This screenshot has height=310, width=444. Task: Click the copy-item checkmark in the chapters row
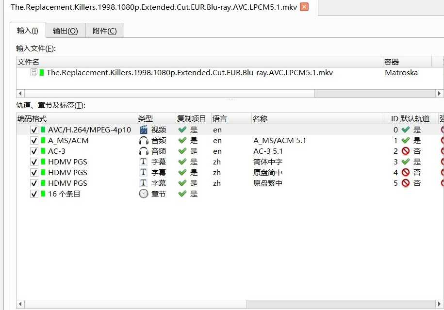coord(182,194)
